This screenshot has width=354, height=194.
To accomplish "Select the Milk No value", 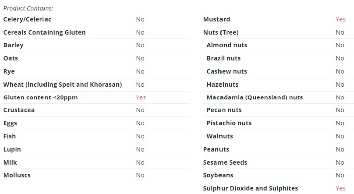I will click(x=140, y=162).
